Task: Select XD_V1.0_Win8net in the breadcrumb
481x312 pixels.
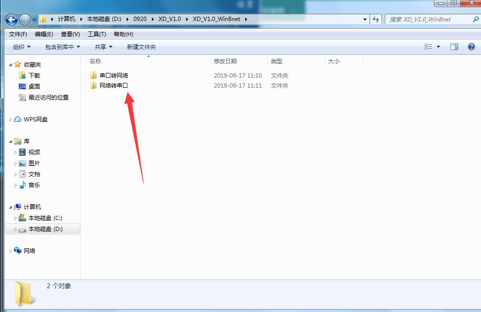Action: pyautogui.click(x=216, y=19)
